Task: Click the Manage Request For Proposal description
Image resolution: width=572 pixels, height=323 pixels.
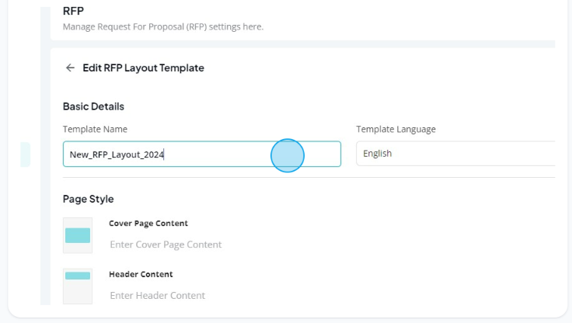Action: point(163,27)
